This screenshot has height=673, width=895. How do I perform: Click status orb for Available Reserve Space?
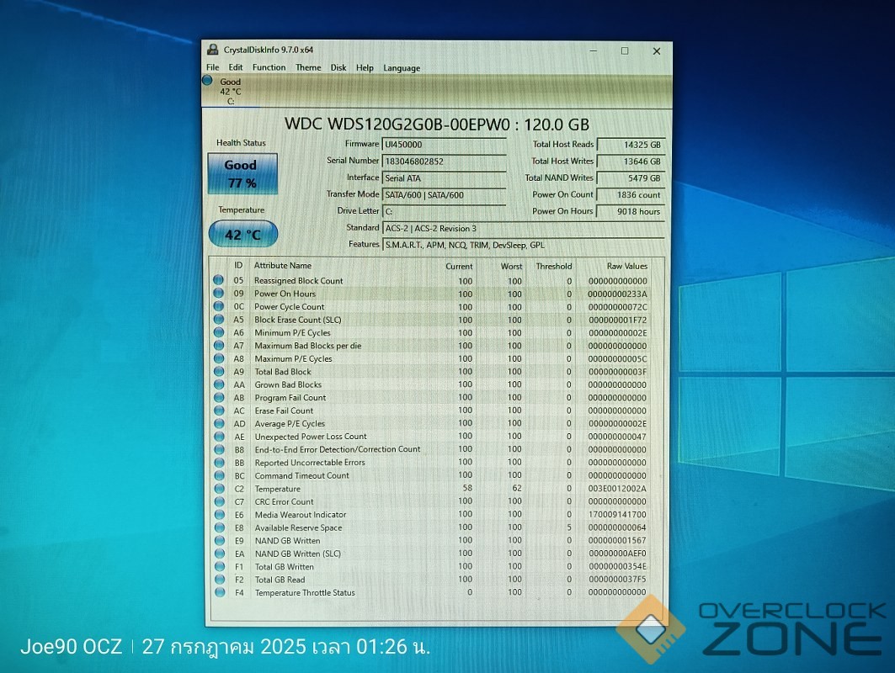click(x=219, y=527)
